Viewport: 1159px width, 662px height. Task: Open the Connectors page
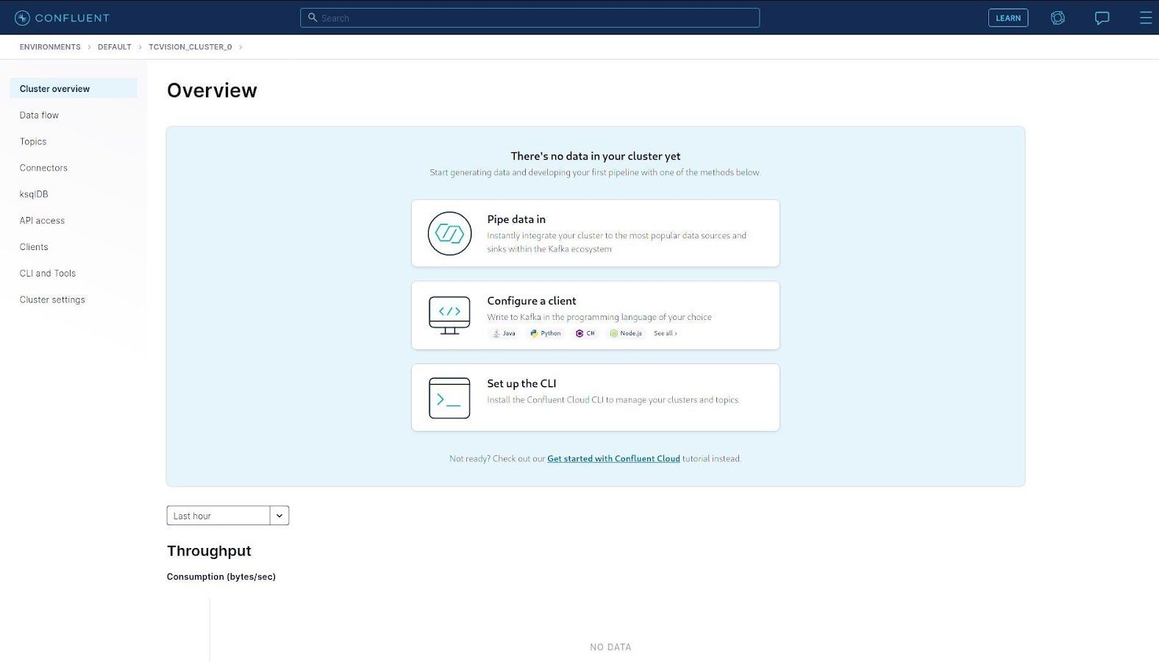click(x=43, y=168)
